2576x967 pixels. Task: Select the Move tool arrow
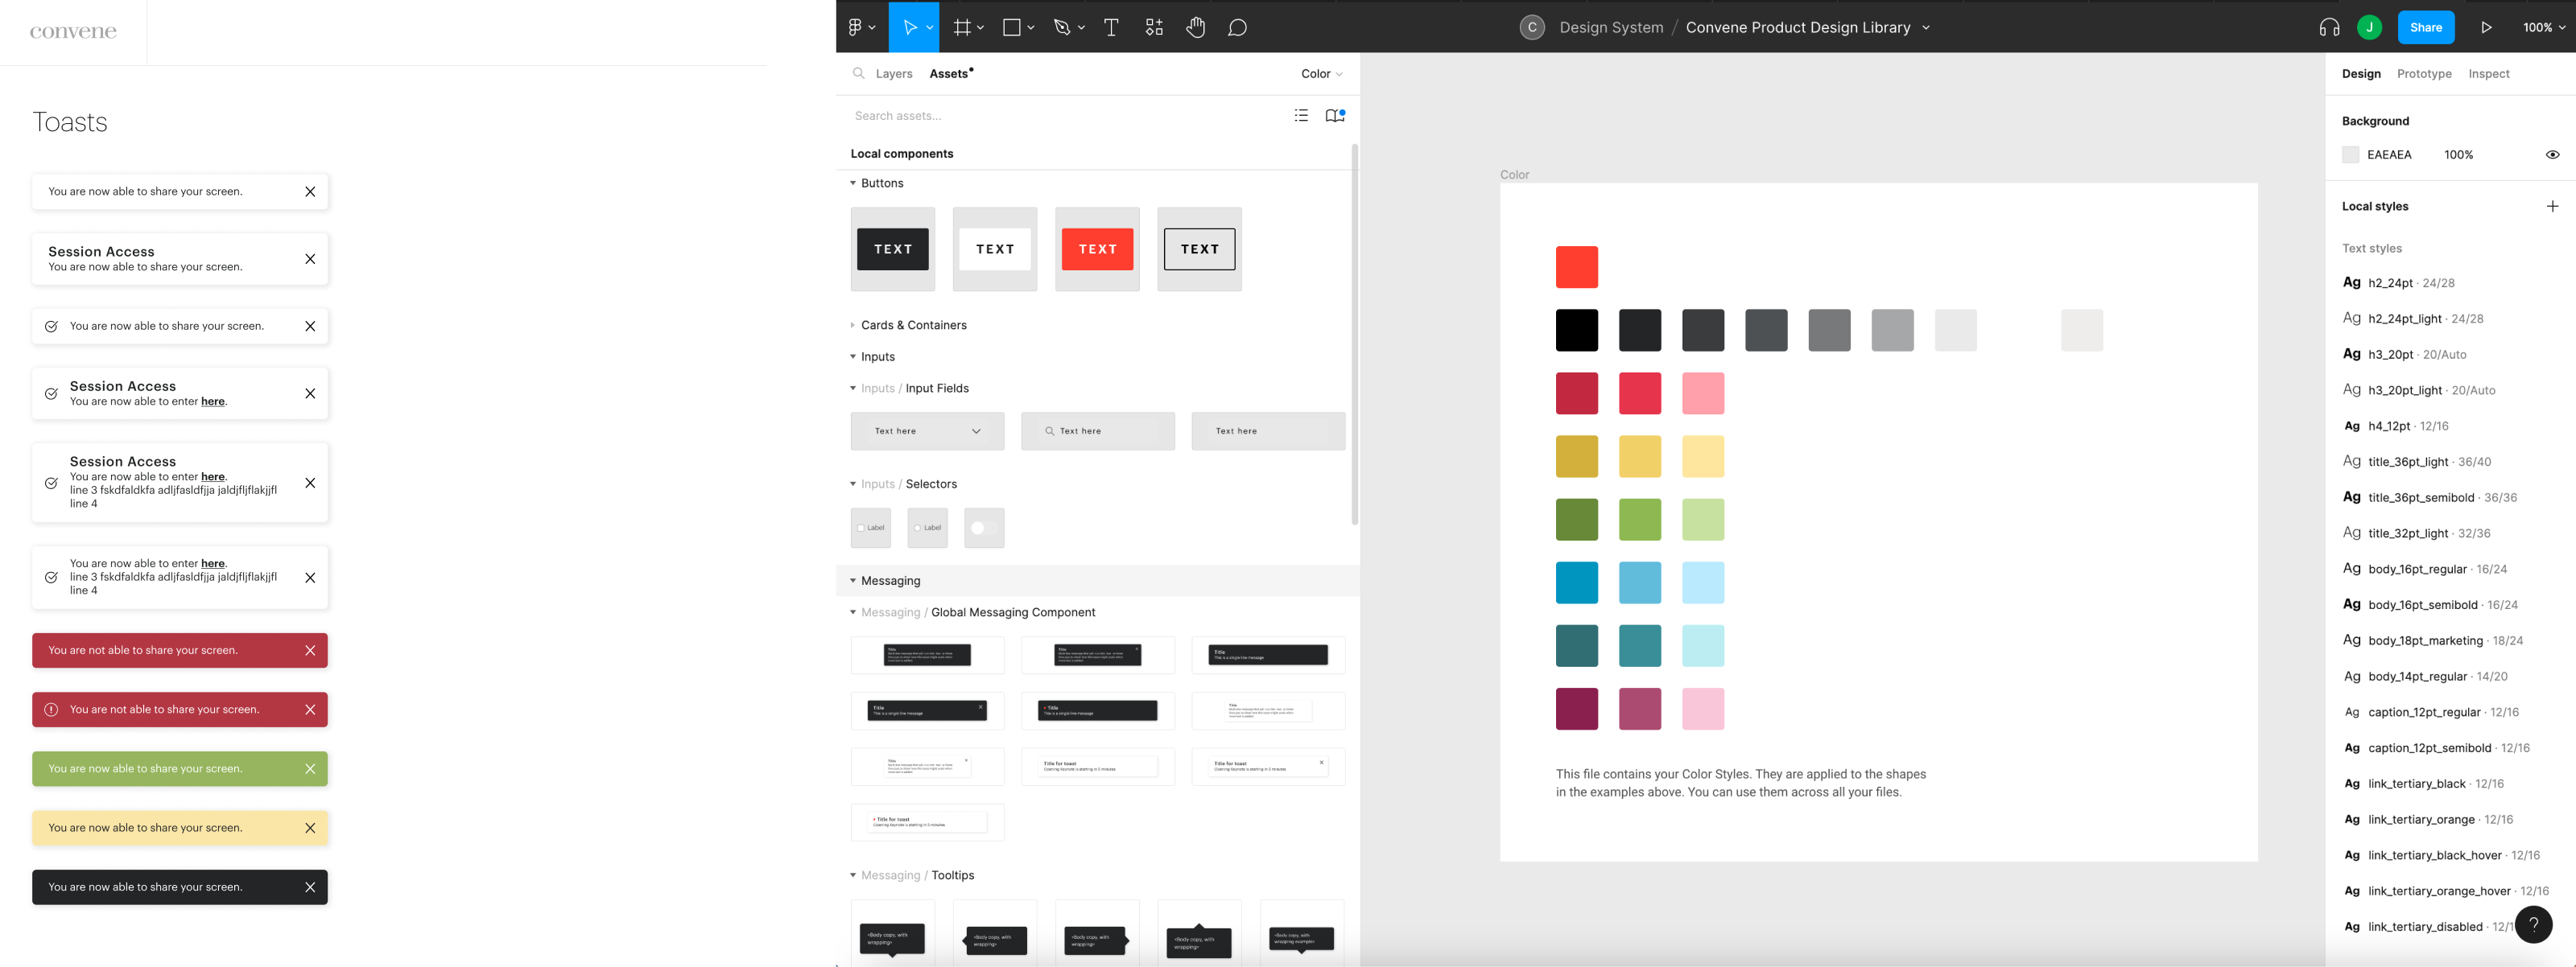click(x=910, y=27)
